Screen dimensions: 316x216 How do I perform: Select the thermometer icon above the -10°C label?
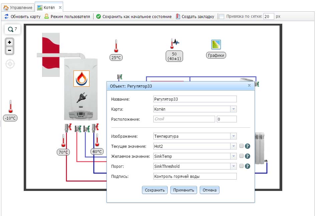click(10, 106)
